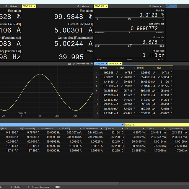Open settings wrench of the leftmost Meters panel

click(7, 6)
